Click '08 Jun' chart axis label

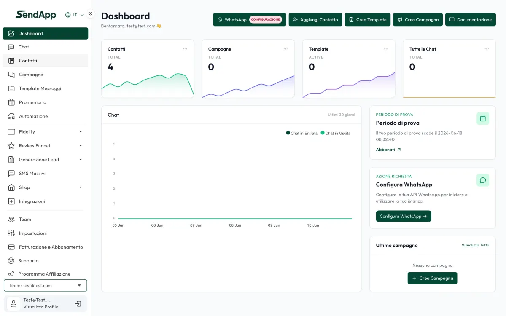235,225
